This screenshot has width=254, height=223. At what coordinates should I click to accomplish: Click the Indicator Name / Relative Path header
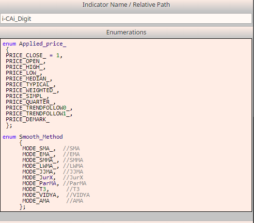click(x=126, y=5)
